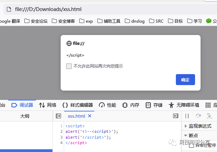Click the step over icon

[x=198, y=116]
